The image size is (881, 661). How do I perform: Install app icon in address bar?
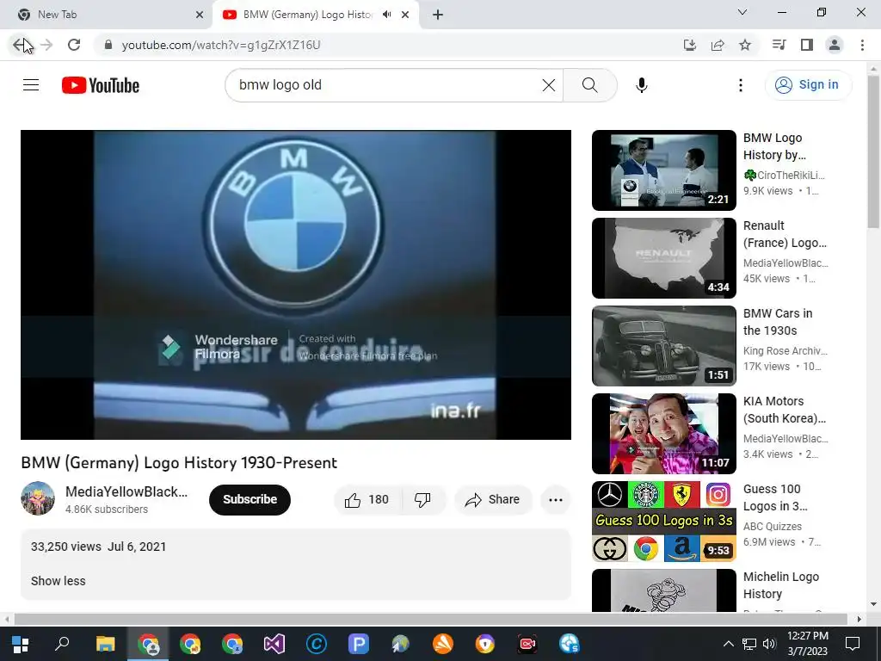pos(689,45)
